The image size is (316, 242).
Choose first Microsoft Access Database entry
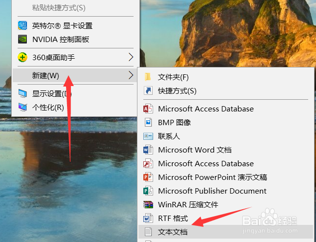point(226,109)
